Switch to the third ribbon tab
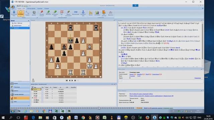214x120 pixels. (40, 9)
